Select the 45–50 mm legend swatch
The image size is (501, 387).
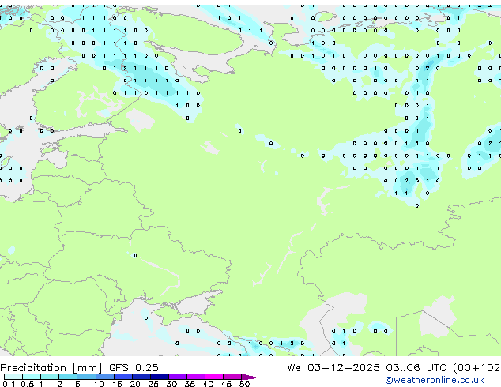(232, 377)
